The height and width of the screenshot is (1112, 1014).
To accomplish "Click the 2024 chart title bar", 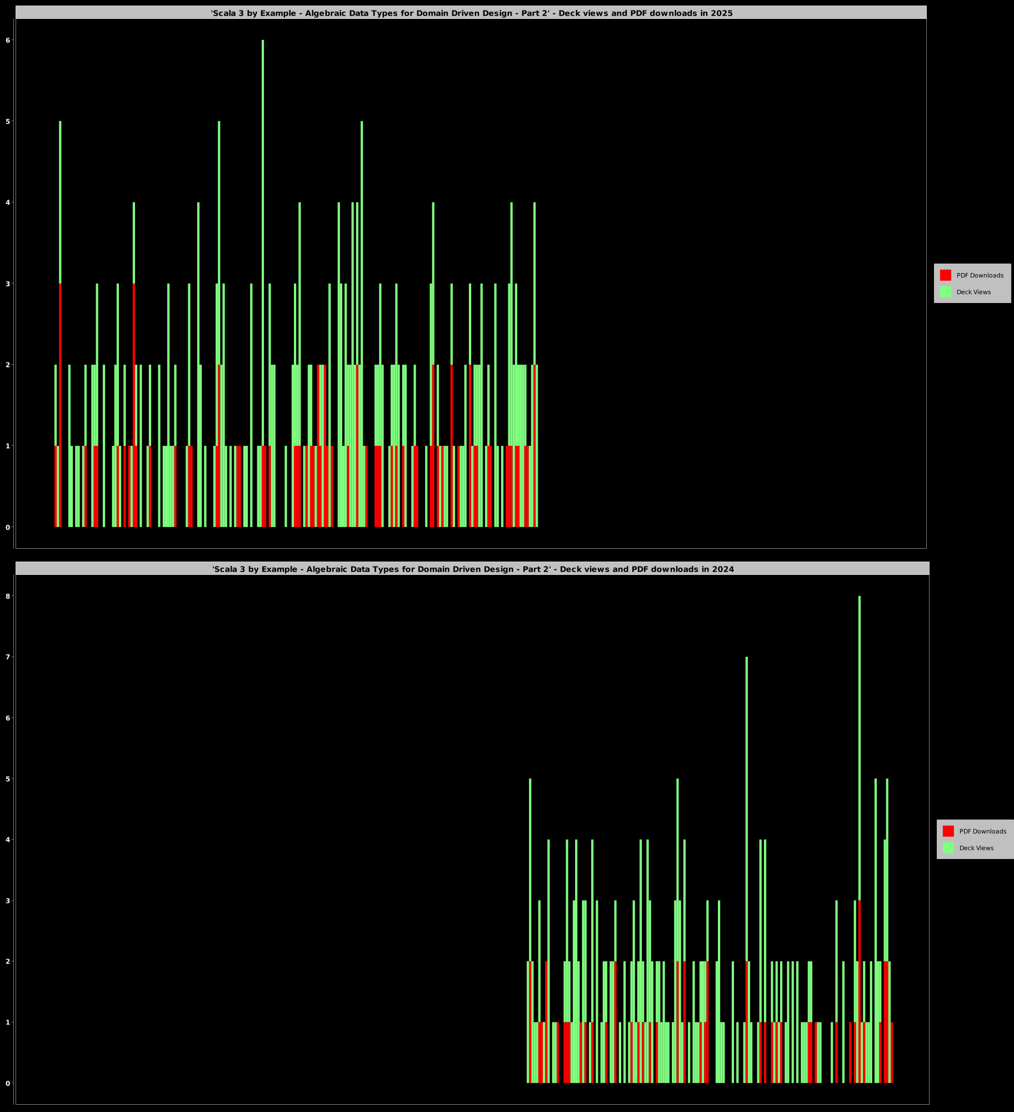I will (x=472, y=569).
